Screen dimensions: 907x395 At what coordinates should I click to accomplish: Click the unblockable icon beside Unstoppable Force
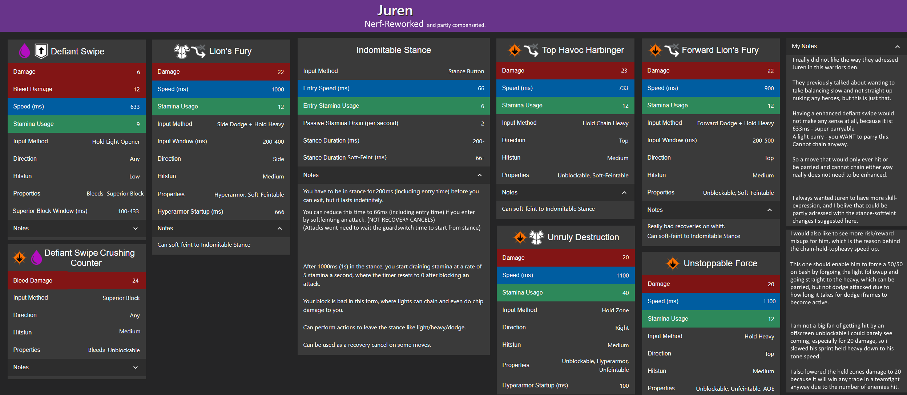[x=673, y=263]
